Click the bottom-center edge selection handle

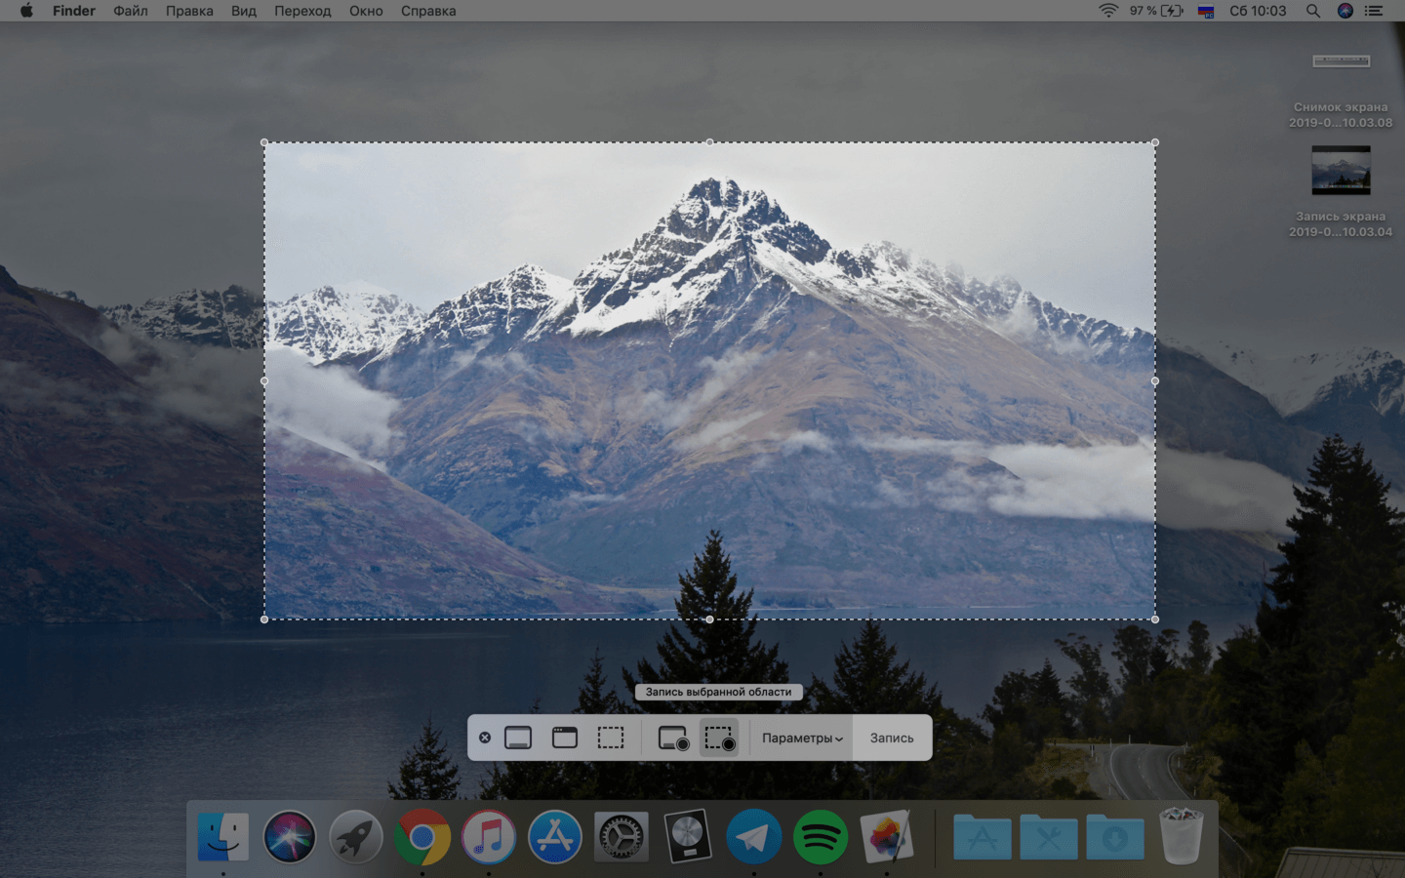pyautogui.click(x=709, y=619)
